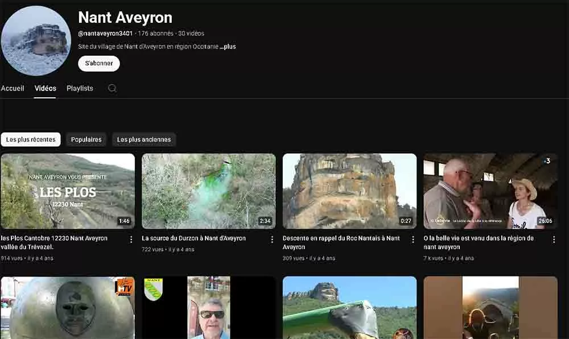Image resolution: width=569 pixels, height=339 pixels.
Task: Sort by Les plus anciennes
Action: [144, 139]
